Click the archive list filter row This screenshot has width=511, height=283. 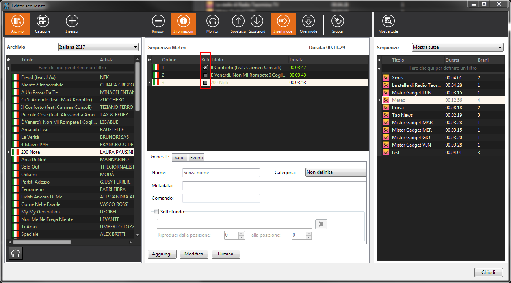pyautogui.click(x=72, y=68)
